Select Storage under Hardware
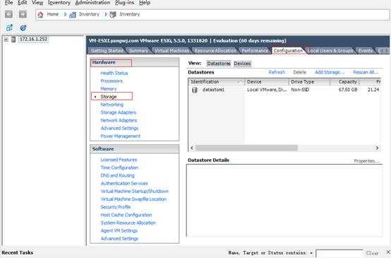Viewport: 391px width, 258px height. (109, 97)
